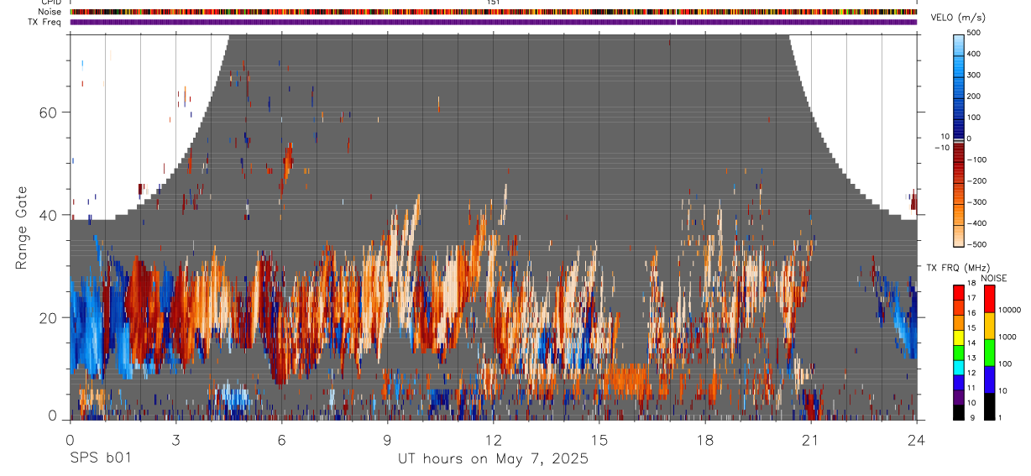The height and width of the screenshot is (476, 1031).
Task: Click the -400 label on velocity scale
Action: coord(978,222)
